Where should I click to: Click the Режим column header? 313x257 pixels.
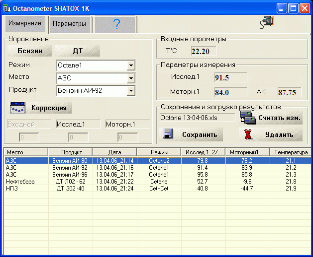pos(159,152)
